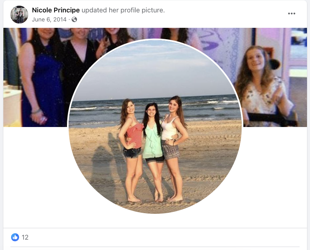The image size is (310, 250).
Task: View the 12 reactions count
Action: point(25,237)
